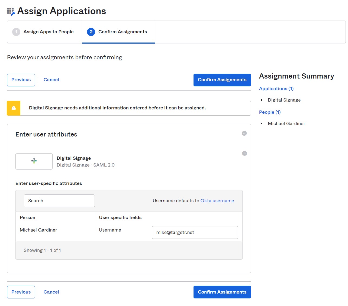Click Digital Signage in Assignment Summary list

pyautogui.click(x=284, y=100)
